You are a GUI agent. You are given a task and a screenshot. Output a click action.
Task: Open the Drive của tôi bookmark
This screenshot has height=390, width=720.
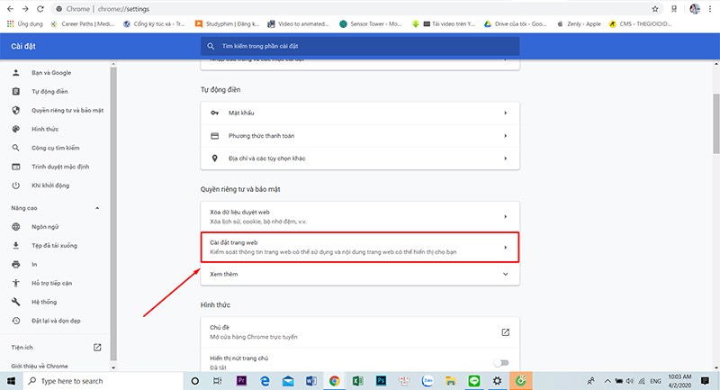pos(515,24)
